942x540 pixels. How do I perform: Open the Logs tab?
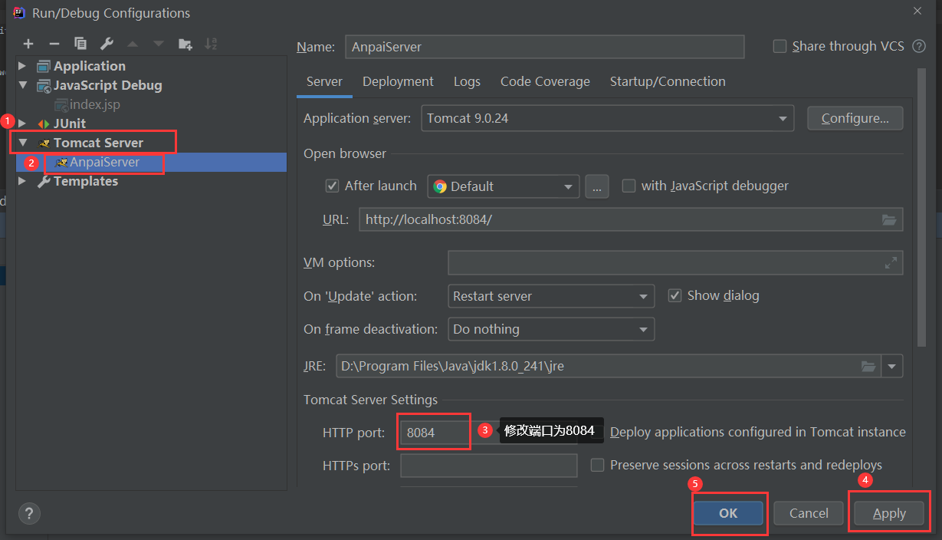(x=467, y=81)
